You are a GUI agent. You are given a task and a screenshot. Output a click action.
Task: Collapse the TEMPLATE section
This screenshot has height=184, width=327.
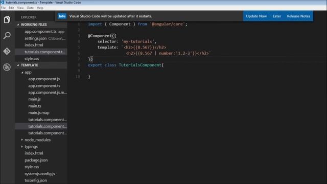[x=18, y=65]
